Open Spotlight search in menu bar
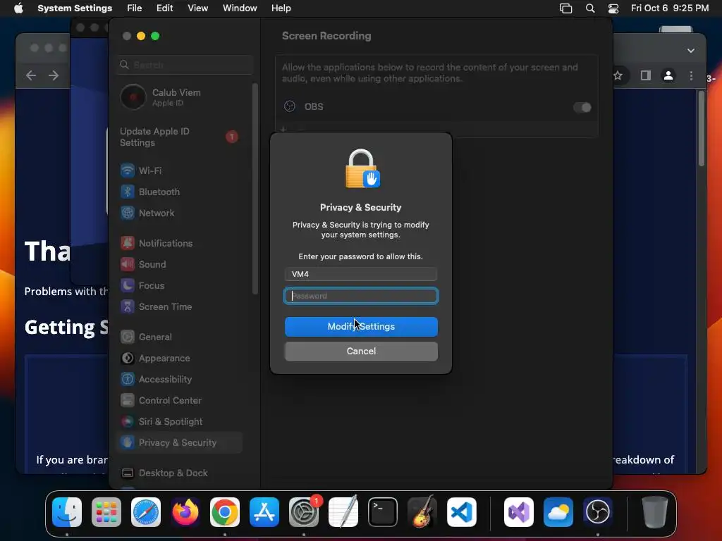The height and width of the screenshot is (541, 722). [590, 8]
